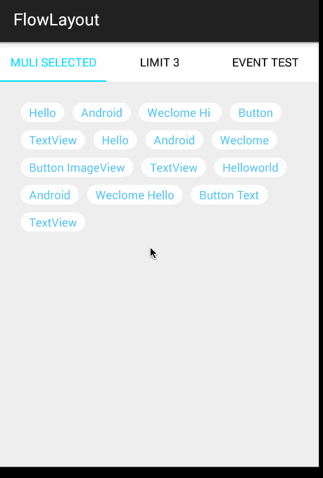This screenshot has height=478, width=323.
Task: Select the TextView tag beside Helloworld
Action: [x=174, y=167]
